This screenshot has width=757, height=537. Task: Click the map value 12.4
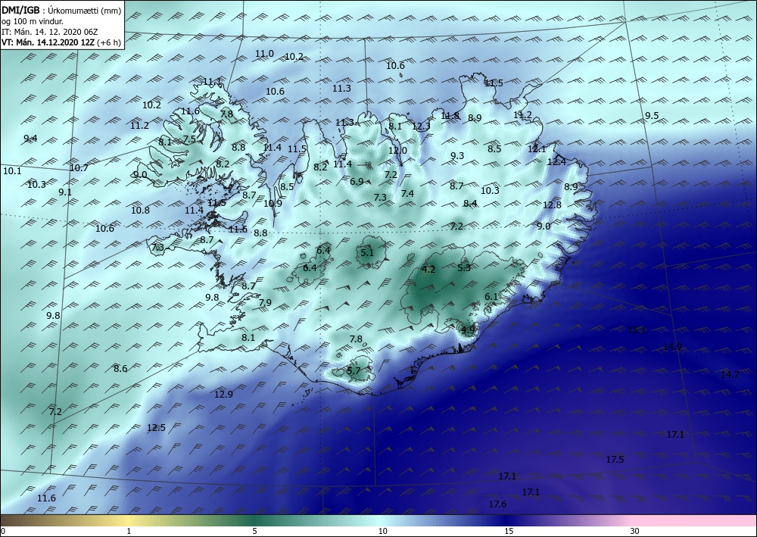[556, 162]
